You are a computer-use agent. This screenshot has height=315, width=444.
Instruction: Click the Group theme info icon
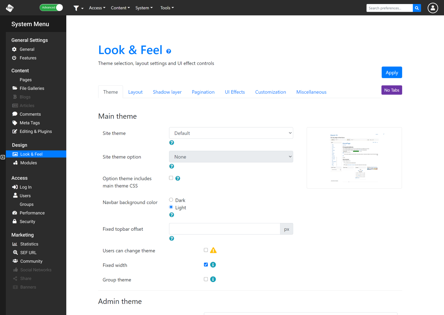tap(213, 279)
